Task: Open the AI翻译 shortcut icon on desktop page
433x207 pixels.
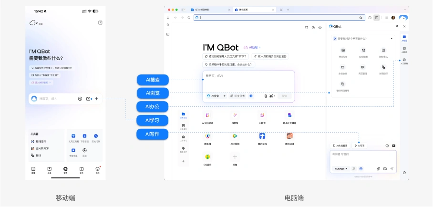Action: coord(262,115)
